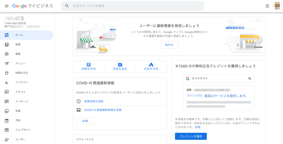Click the 広告を作成 link
The width and height of the screenshot is (283, 144).
(x=151, y=69)
